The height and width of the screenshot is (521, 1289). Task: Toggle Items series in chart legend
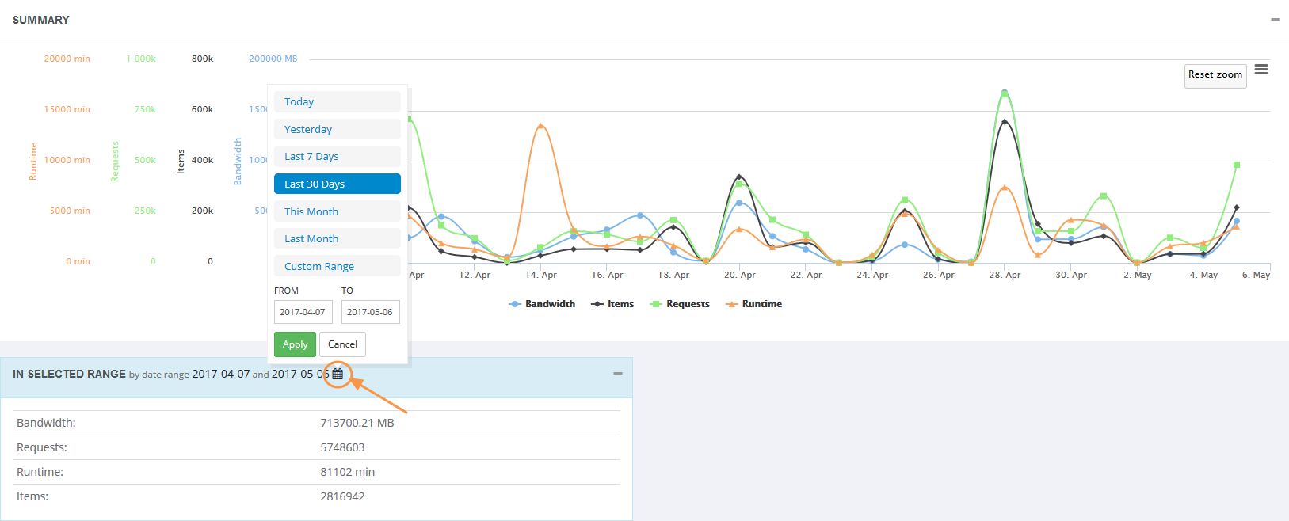click(612, 304)
